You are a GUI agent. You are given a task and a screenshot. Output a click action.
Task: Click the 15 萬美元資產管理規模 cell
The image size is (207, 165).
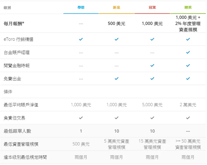[x=152, y=144]
